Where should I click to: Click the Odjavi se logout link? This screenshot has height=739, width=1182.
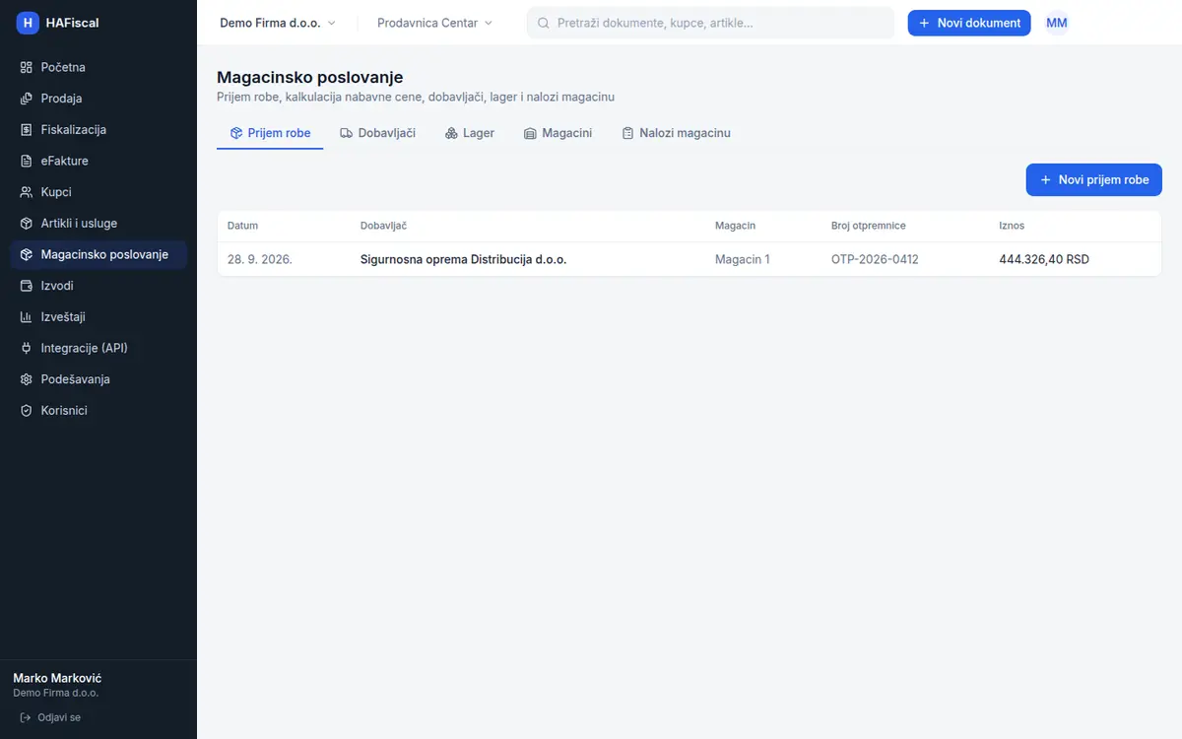pyautogui.click(x=50, y=717)
